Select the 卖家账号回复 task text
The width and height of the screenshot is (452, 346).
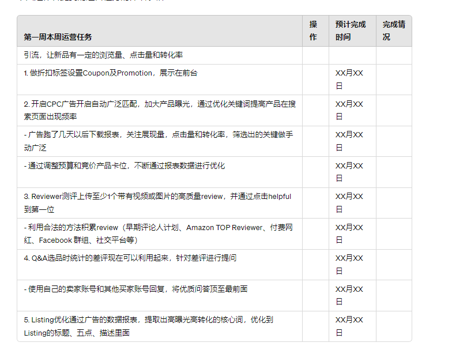point(136,289)
